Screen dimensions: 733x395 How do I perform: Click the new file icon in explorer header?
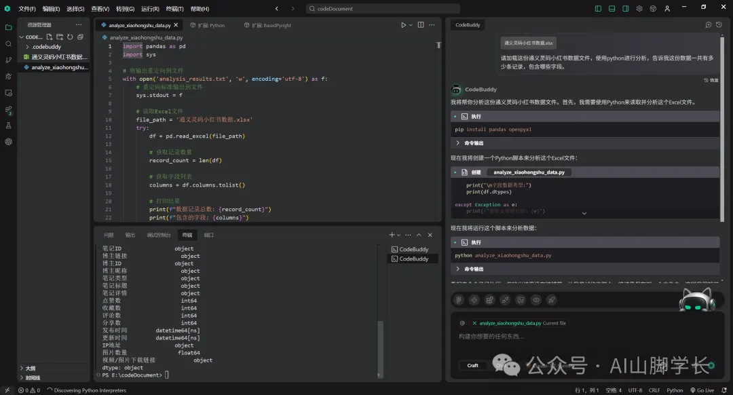coord(50,37)
